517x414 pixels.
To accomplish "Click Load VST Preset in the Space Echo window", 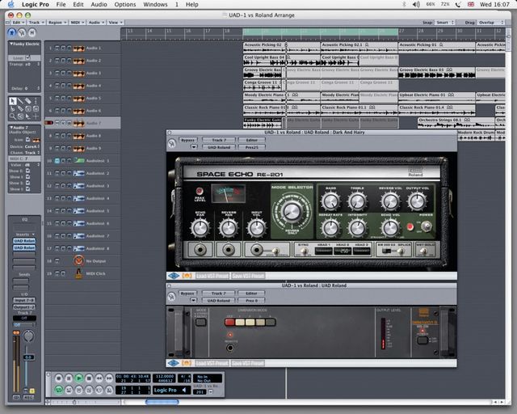I will point(212,276).
